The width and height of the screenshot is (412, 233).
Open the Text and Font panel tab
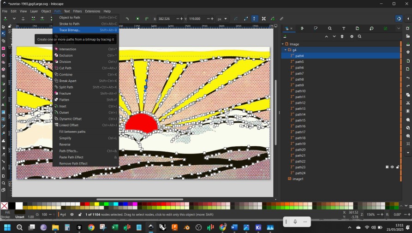344,28
